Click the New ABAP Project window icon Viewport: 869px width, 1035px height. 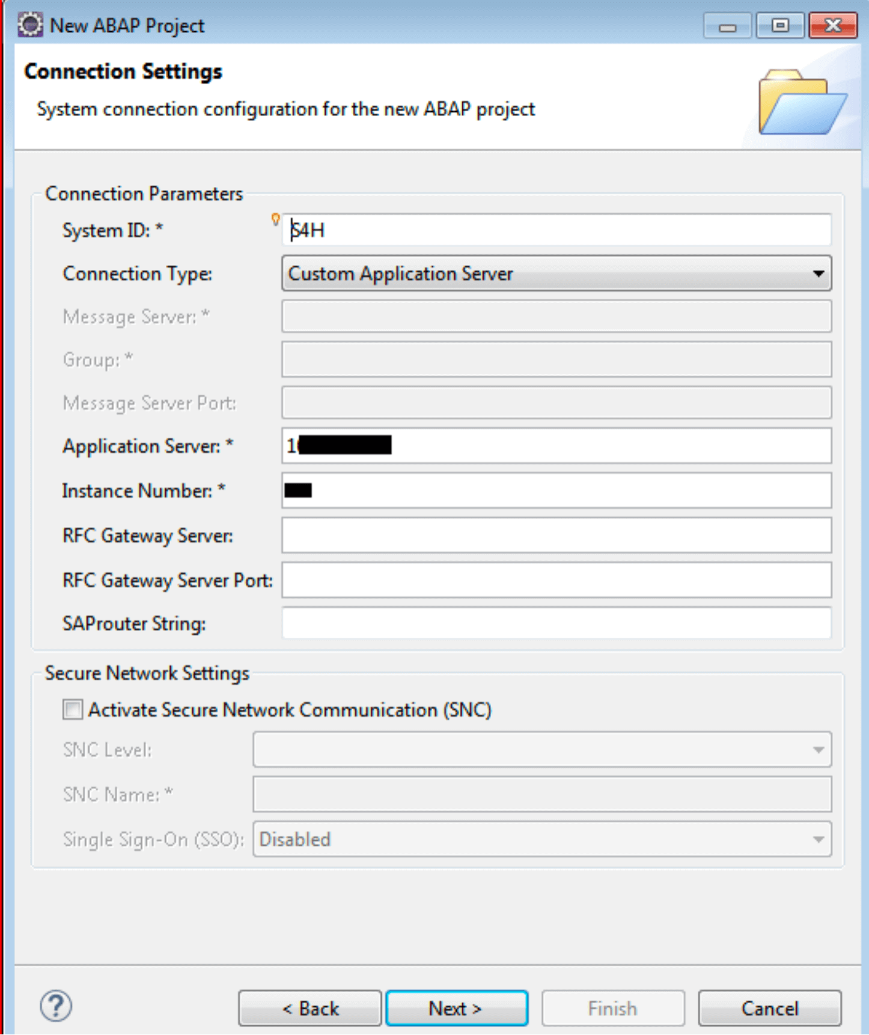click(x=30, y=25)
